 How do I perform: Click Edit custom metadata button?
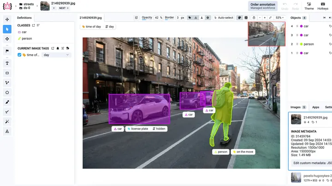pos(311,163)
